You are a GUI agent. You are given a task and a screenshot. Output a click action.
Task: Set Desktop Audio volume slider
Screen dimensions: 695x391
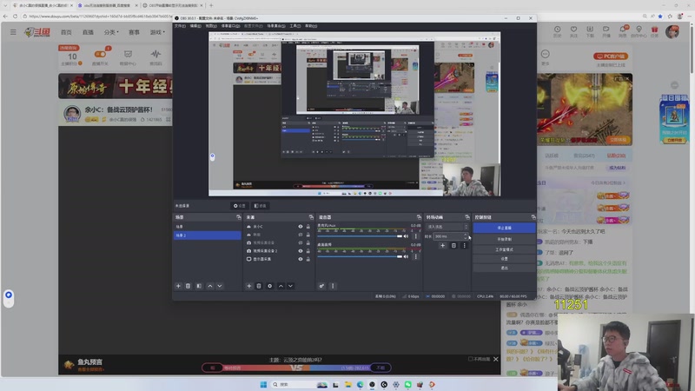coord(360,256)
